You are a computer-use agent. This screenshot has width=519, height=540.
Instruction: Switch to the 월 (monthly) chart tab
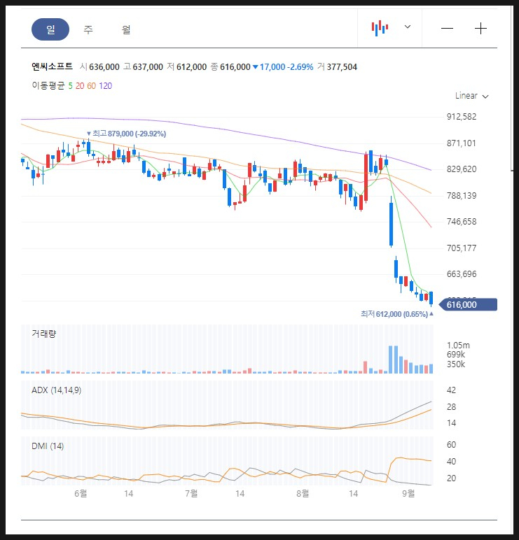[x=126, y=29]
